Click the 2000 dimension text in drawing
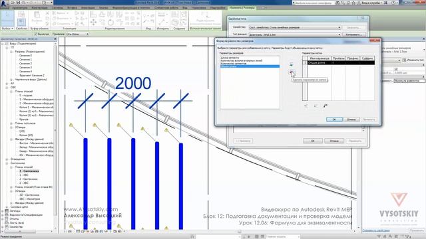 [x=133, y=83]
